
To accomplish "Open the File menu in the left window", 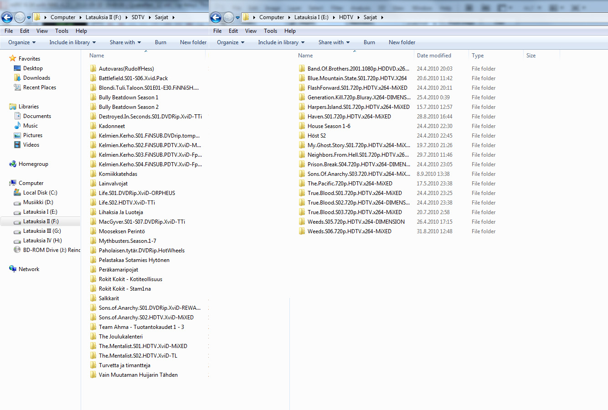I will tap(9, 31).
